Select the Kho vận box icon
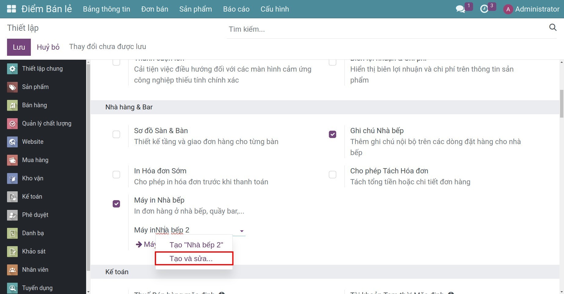The width and height of the screenshot is (564, 294). tap(12, 178)
